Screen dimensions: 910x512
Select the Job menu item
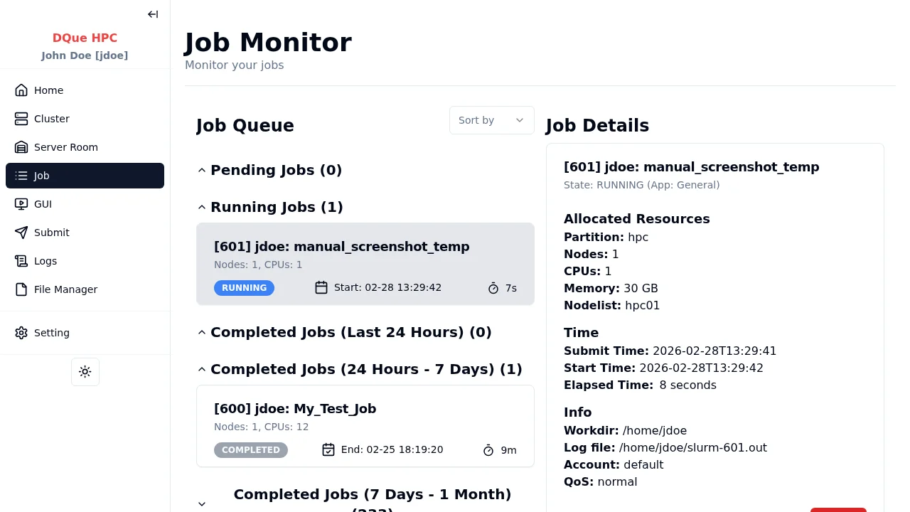85,176
